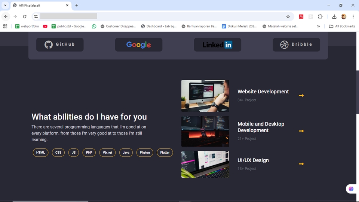Open a new tab with the plus button
The width and height of the screenshot is (359, 202).
tap(77, 5)
